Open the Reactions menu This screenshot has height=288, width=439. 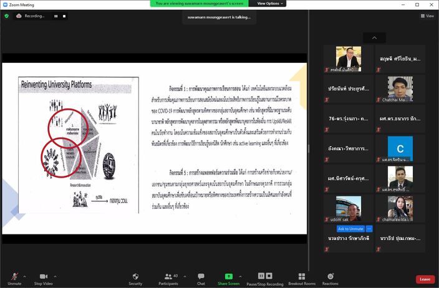click(330, 279)
